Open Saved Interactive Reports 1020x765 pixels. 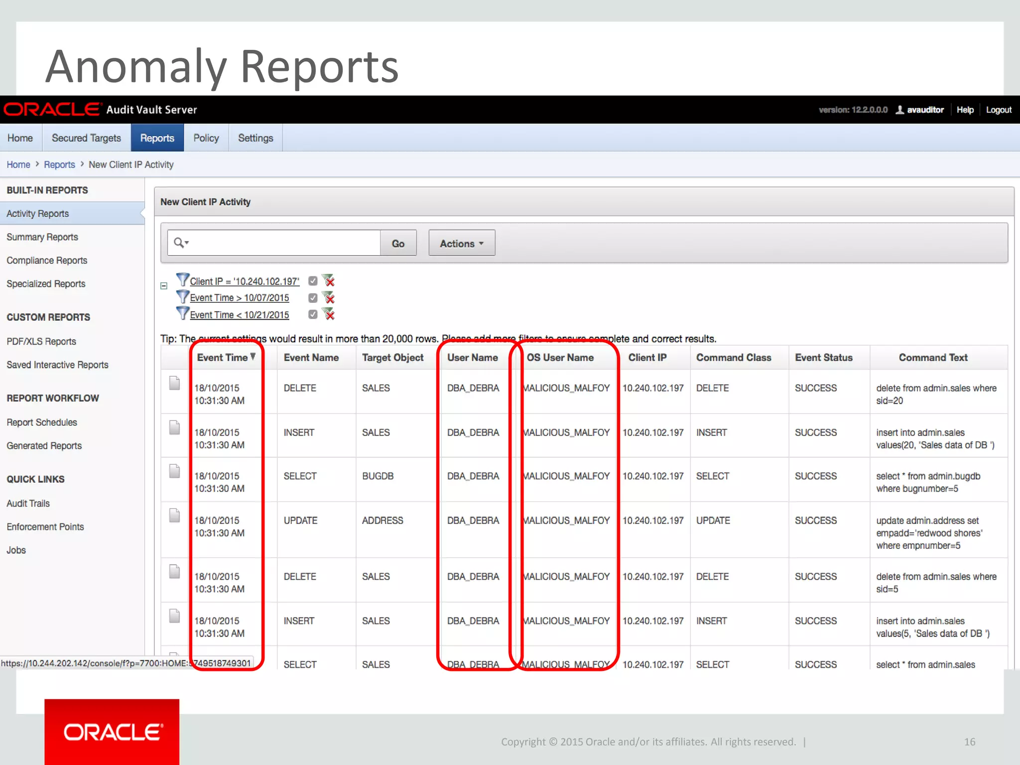57,365
